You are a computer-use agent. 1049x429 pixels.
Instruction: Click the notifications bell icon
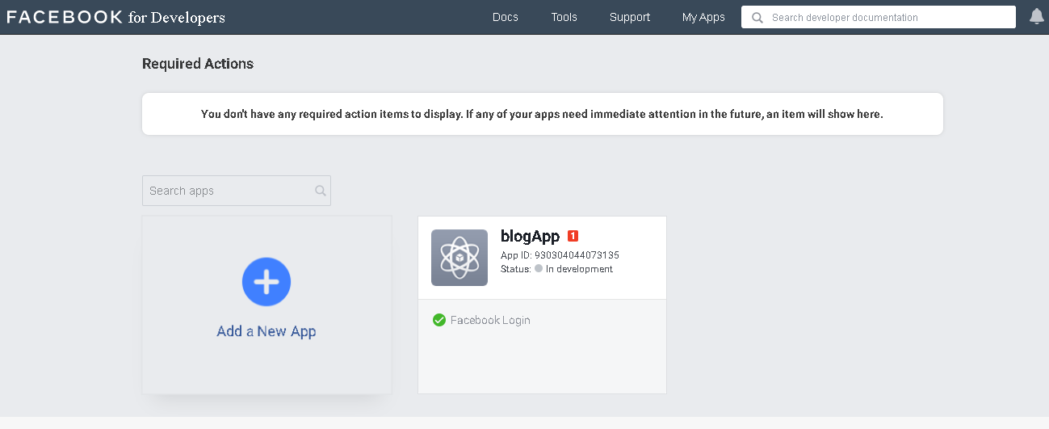click(x=1037, y=17)
